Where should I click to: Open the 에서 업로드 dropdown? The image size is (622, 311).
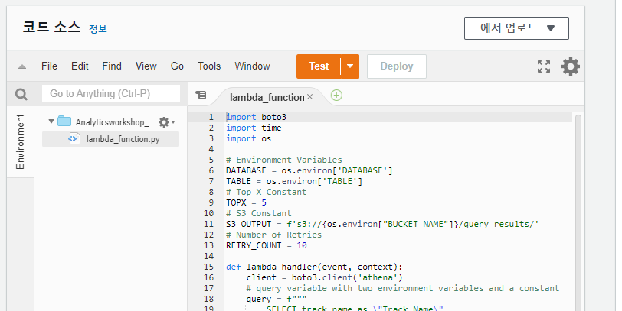pyautogui.click(x=516, y=28)
